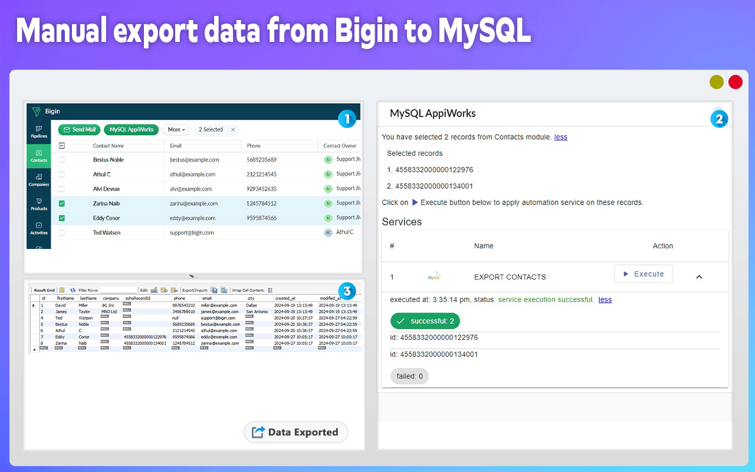Open the More dropdown menu
The width and height of the screenshot is (755, 472).
176,130
